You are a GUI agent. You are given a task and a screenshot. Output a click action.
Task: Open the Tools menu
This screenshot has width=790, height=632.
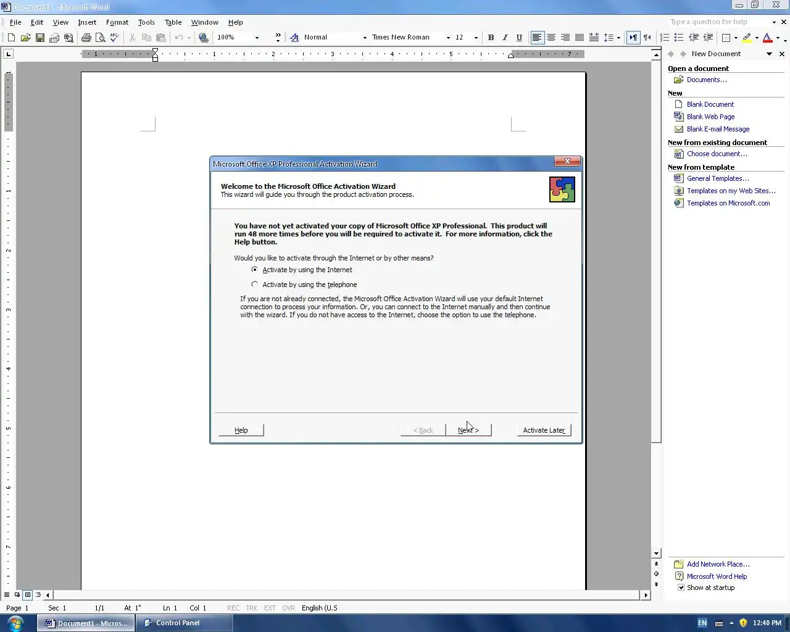click(x=146, y=22)
